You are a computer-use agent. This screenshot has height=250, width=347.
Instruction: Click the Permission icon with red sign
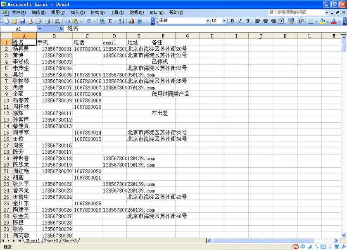click(x=30, y=21)
